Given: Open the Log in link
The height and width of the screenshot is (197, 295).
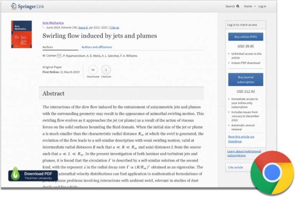Looking at the screenshot, I should pos(262,6).
